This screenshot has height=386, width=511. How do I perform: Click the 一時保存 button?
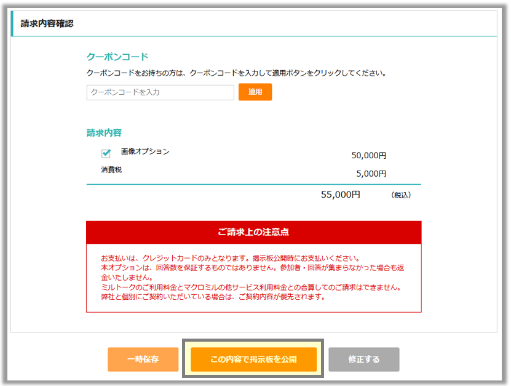(x=143, y=360)
